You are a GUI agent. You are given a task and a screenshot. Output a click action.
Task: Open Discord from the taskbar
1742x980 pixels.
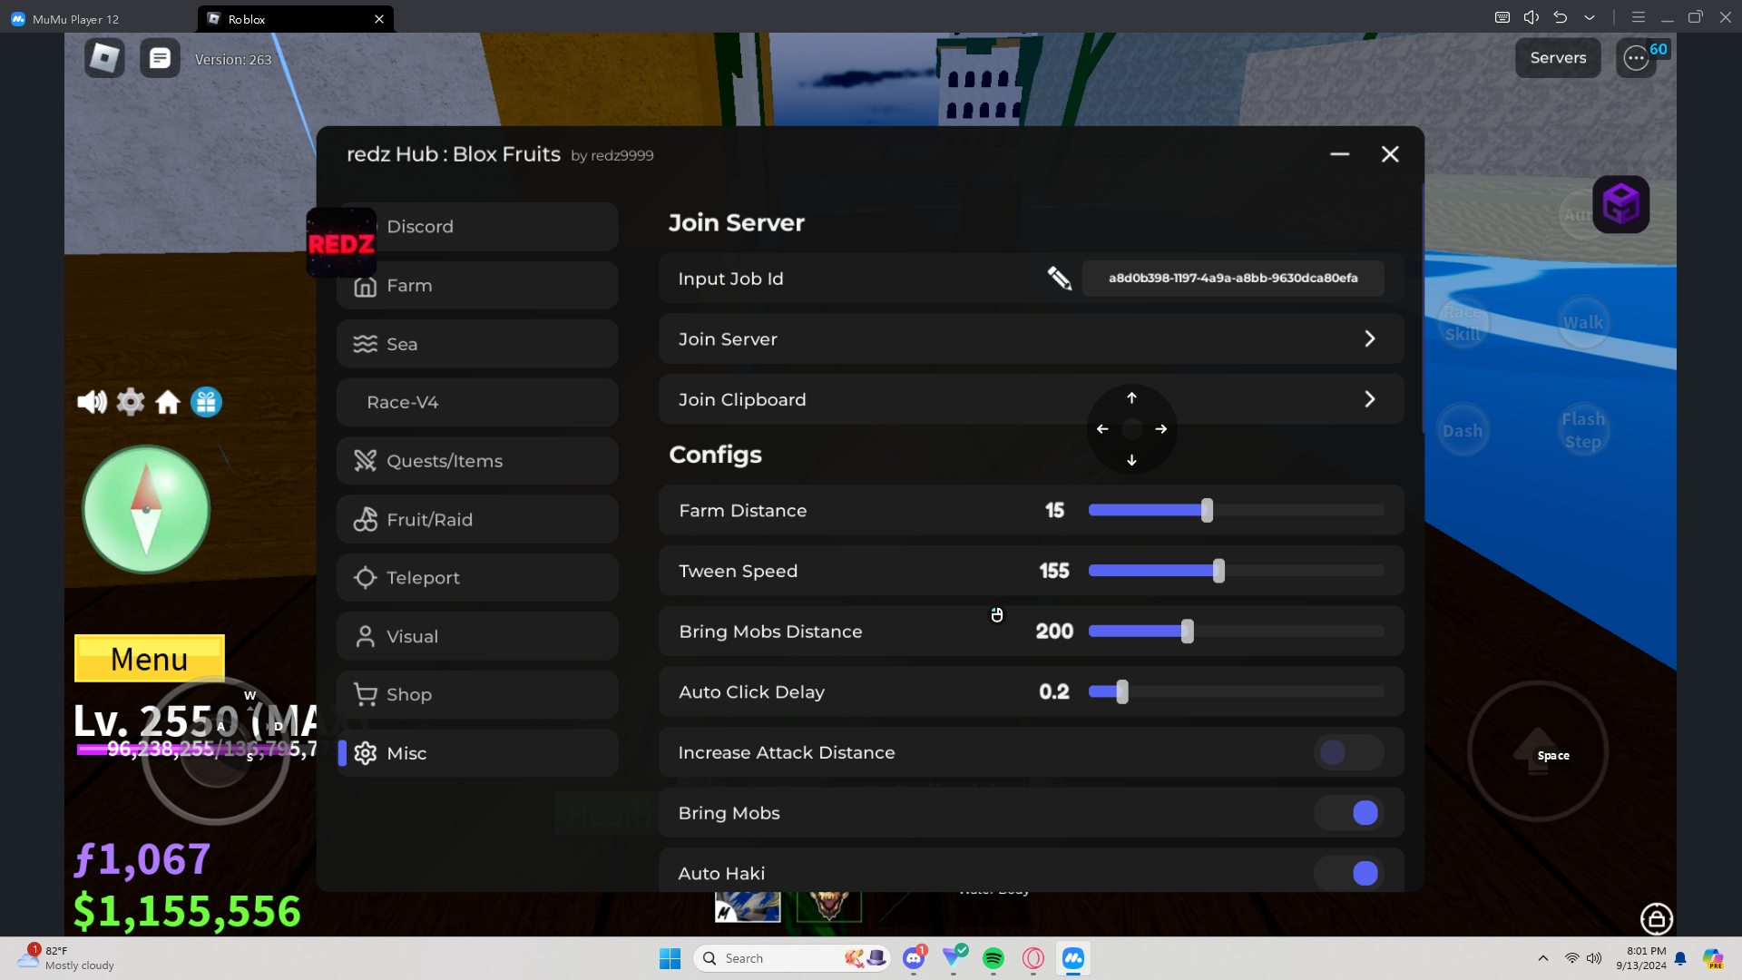[914, 958]
